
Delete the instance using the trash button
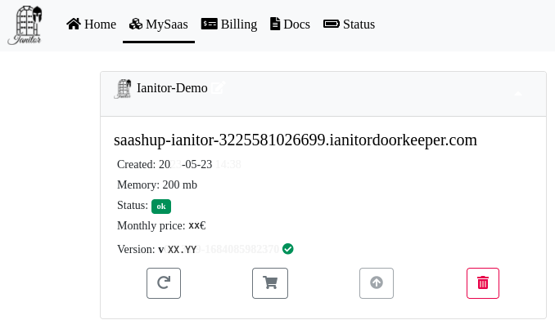483,283
